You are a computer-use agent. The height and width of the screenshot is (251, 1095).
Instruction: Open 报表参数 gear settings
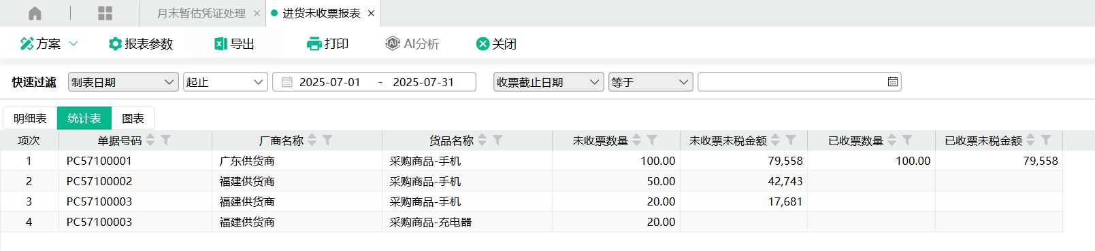tap(115, 44)
